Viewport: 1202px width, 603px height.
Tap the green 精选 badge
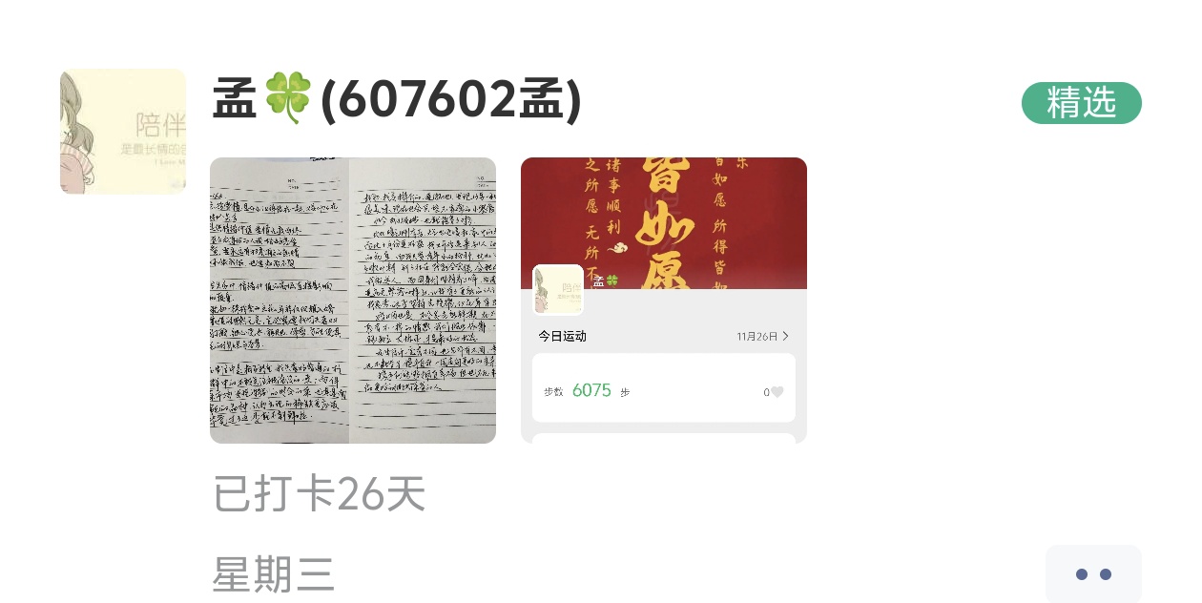pos(1081,103)
